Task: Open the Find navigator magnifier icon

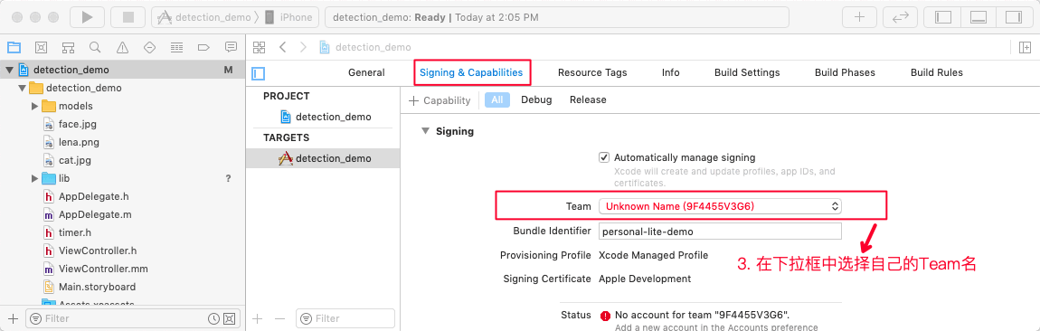Action: click(x=95, y=47)
